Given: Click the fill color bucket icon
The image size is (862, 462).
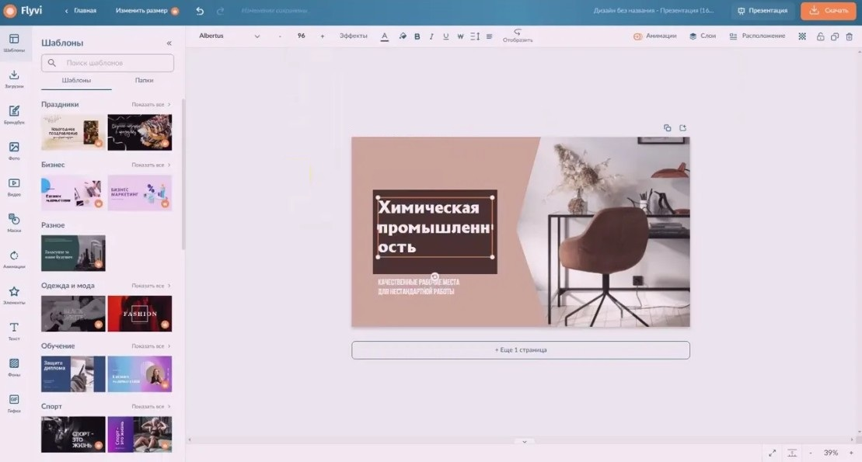Looking at the screenshot, I should 403,36.
